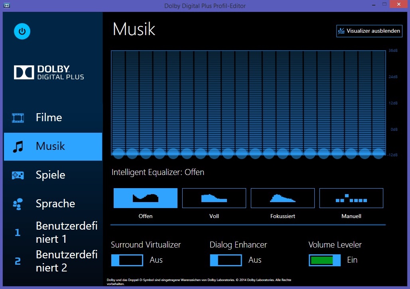Choose the Fokussiert equalizer preset

pyautogui.click(x=283, y=198)
